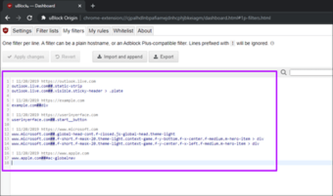The image size is (333, 196).
Task: Click the extension puzzle icon in address bar
Action: 44,18
